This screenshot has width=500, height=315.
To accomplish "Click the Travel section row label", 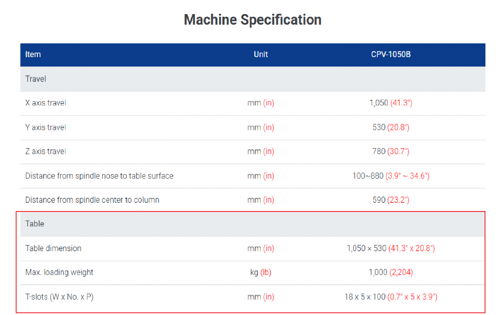I will tap(36, 79).
